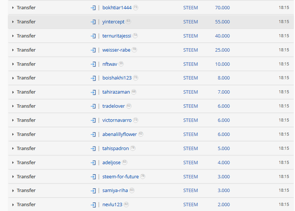
Task: Open the tahispadron account link
Action: tap(116, 148)
